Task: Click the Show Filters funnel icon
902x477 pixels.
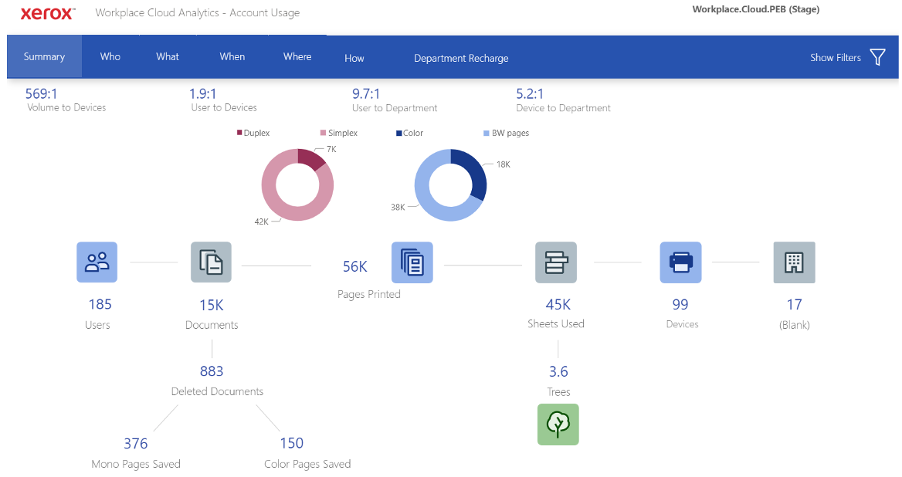Action: [x=878, y=57]
